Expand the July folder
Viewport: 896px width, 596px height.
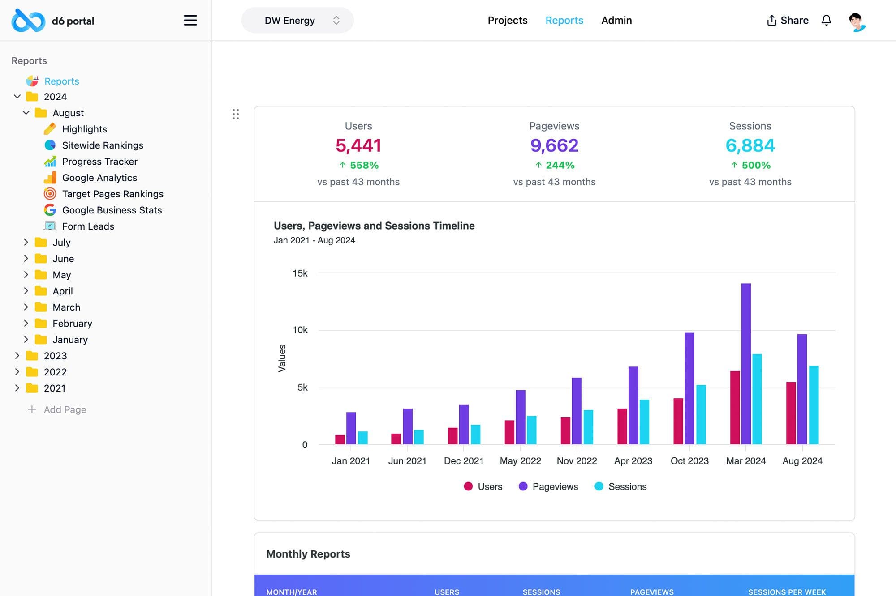[26, 242]
